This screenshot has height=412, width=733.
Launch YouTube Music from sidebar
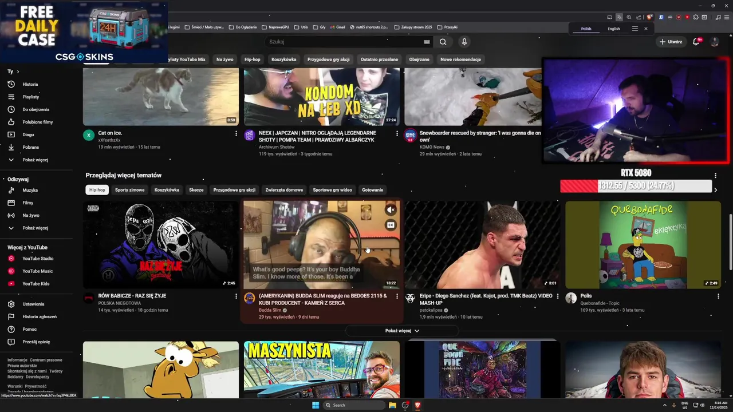pos(37,271)
